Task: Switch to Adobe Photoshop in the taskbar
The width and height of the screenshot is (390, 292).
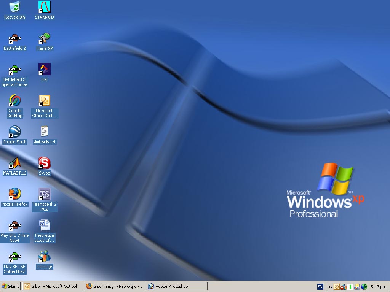Action: click(x=177, y=286)
